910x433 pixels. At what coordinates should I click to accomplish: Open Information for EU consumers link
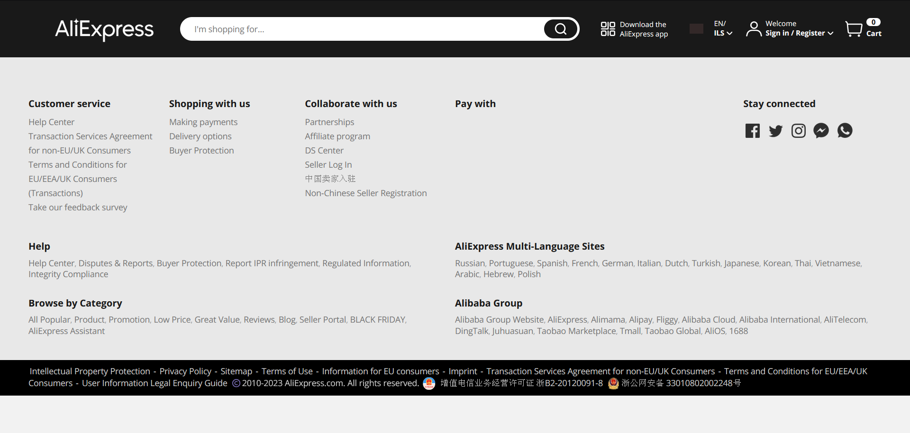point(381,371)
